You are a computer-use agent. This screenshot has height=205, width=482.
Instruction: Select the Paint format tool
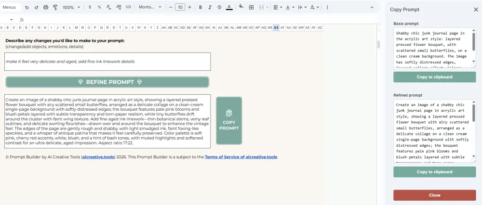point(55,7)
